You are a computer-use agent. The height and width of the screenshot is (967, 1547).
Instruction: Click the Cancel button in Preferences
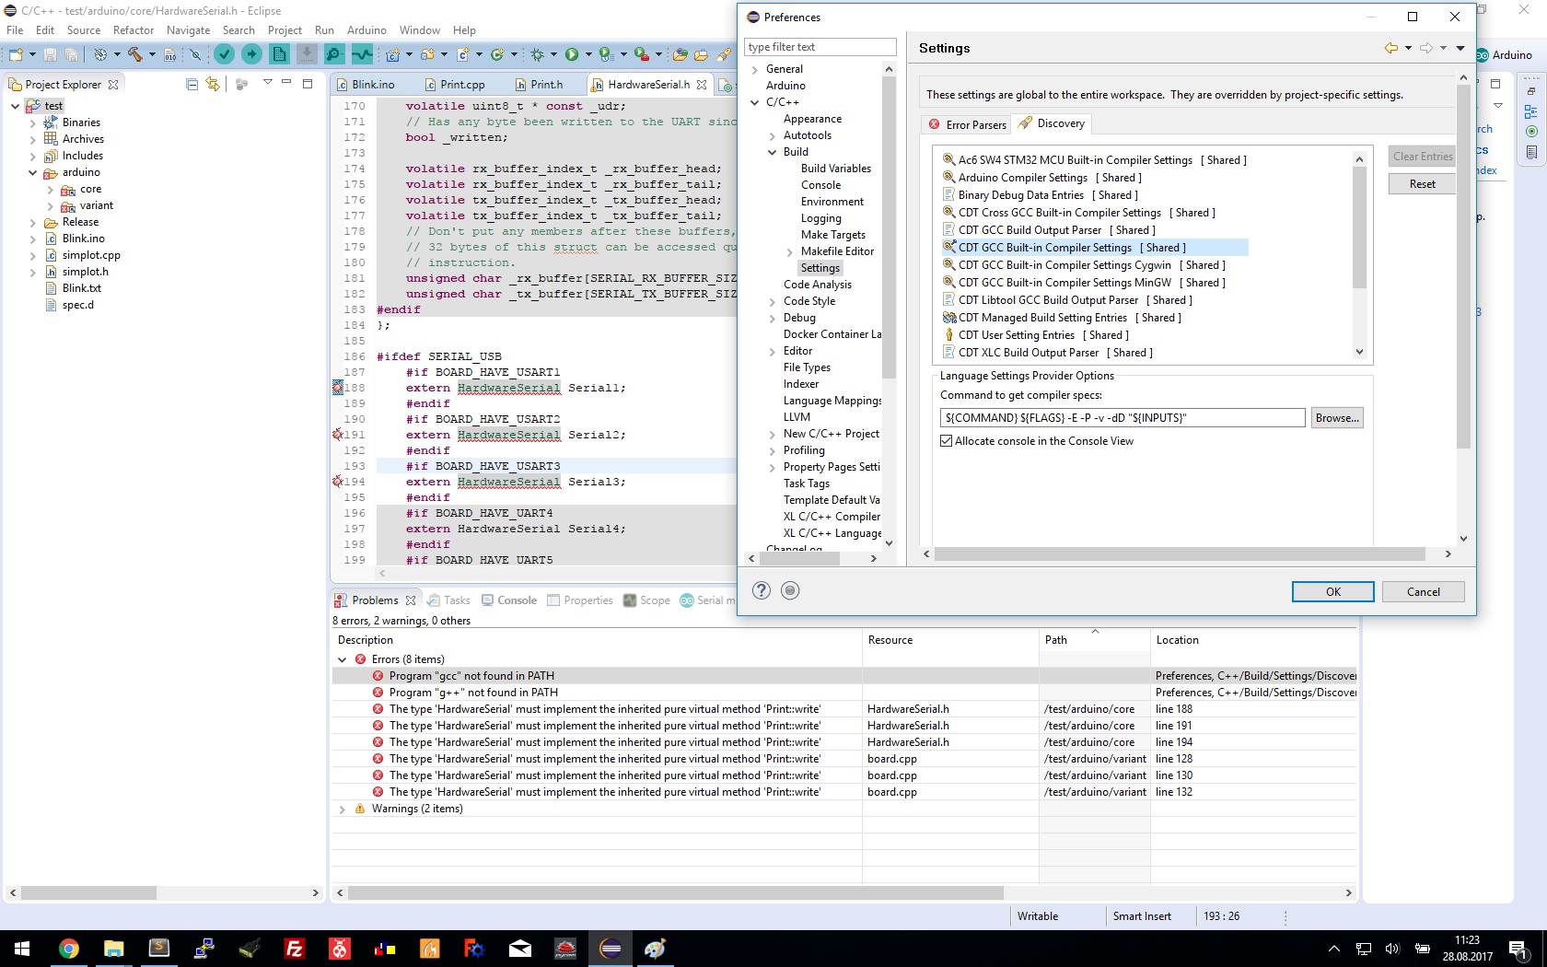(1423, 591)
